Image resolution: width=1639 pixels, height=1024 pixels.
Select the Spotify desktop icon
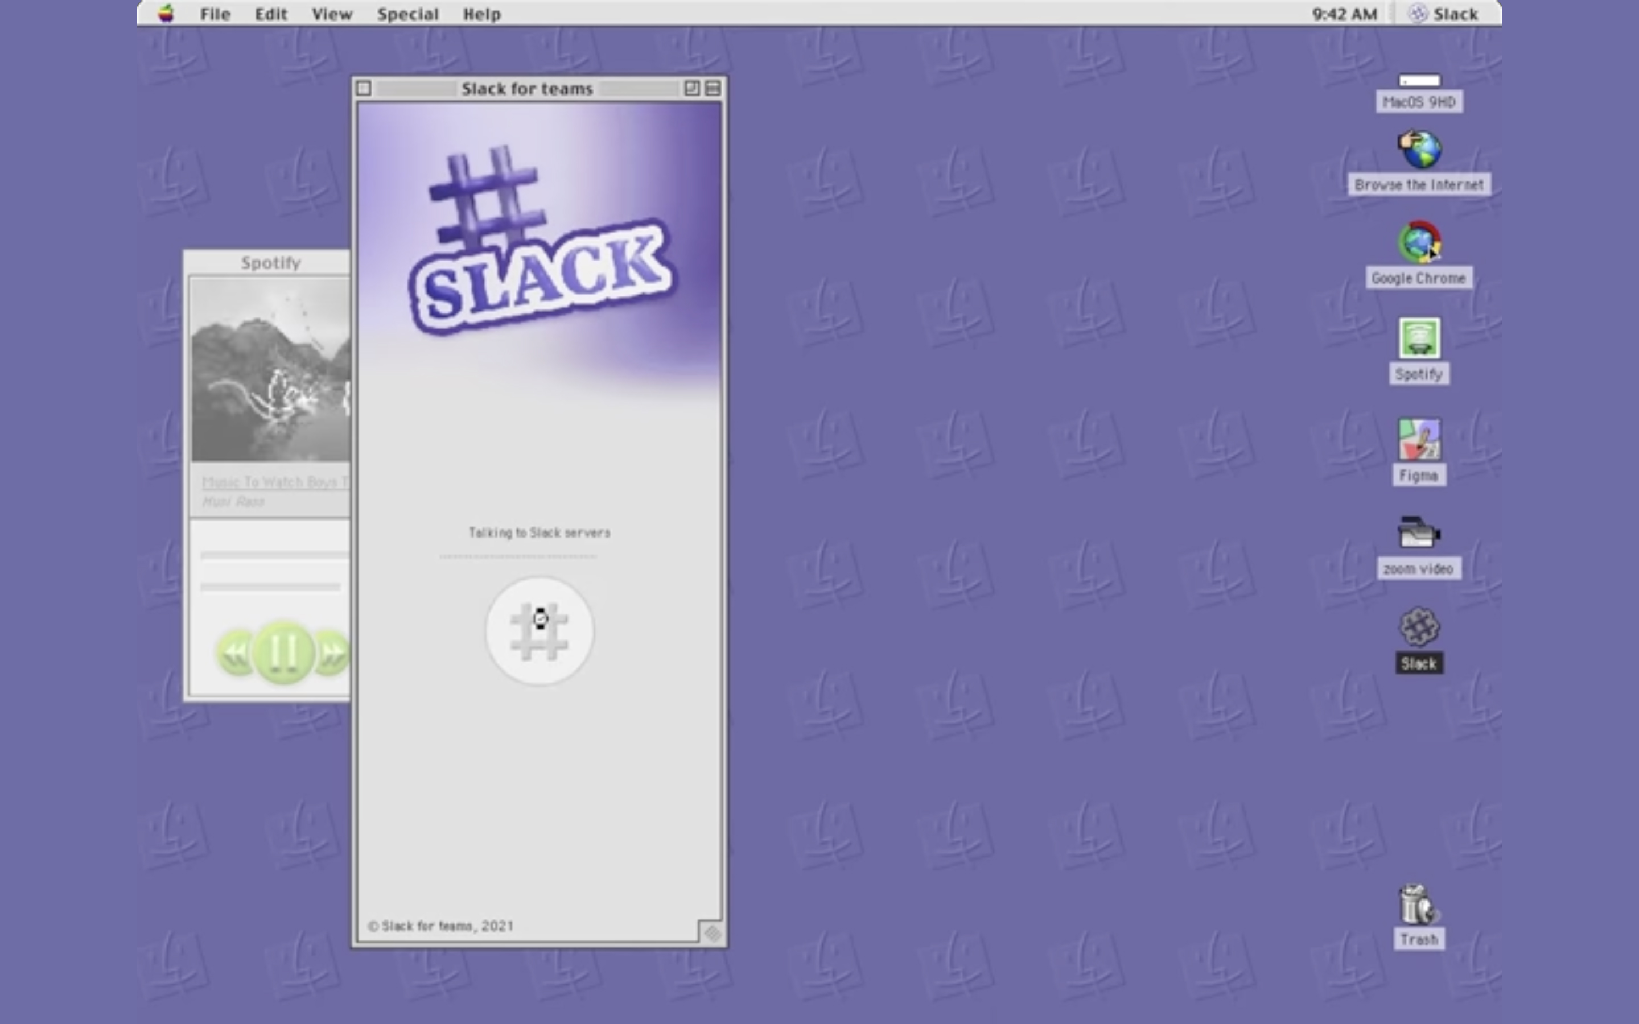1419,338
